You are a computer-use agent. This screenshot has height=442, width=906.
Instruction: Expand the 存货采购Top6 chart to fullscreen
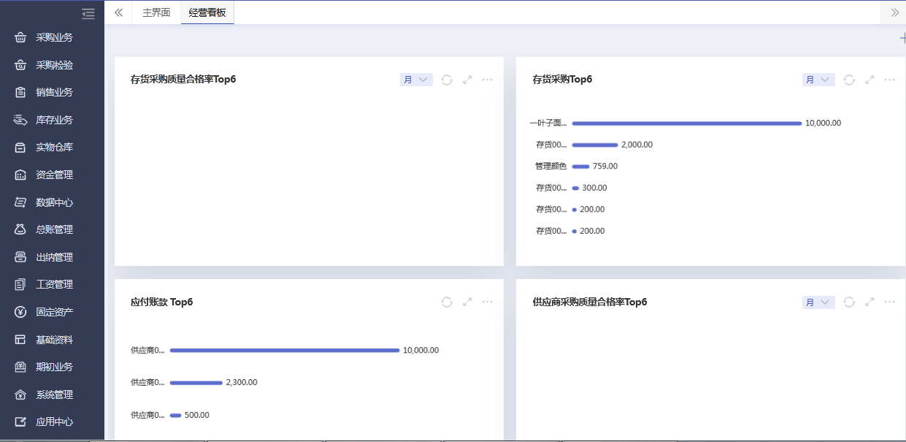pyautogui.click(x=869, y=80)
